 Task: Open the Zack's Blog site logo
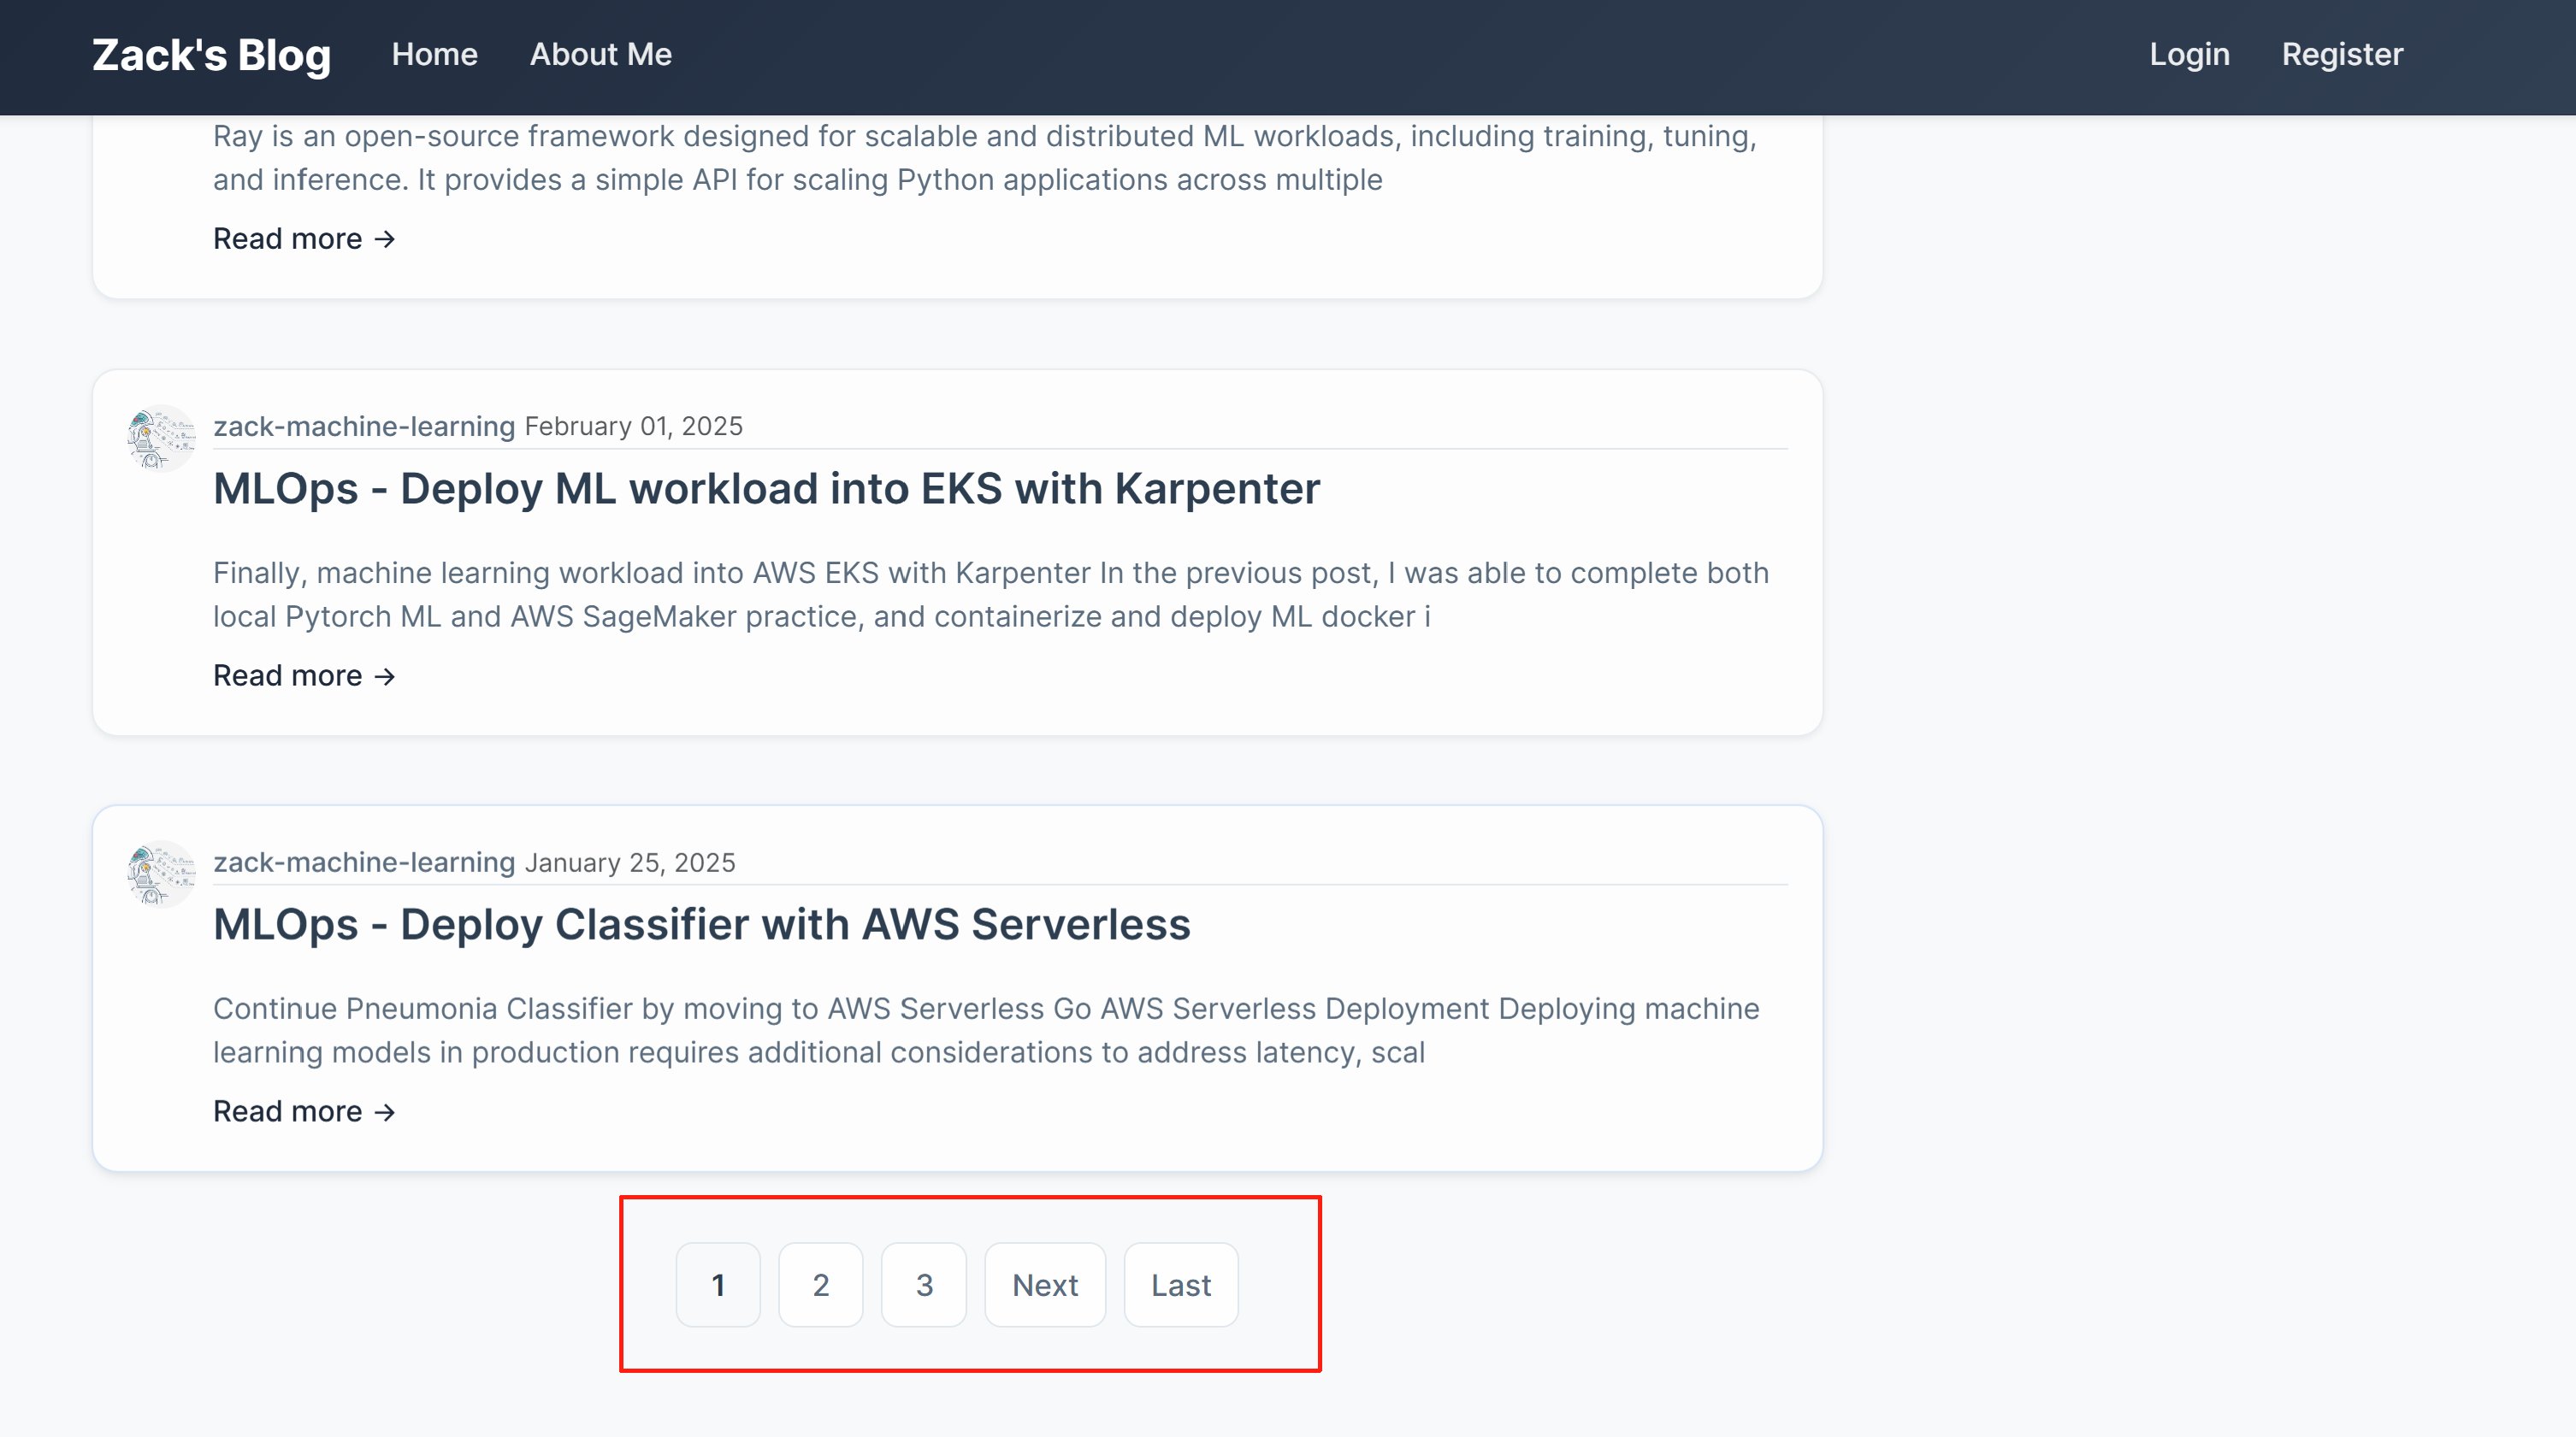click(x=211, y=55)
